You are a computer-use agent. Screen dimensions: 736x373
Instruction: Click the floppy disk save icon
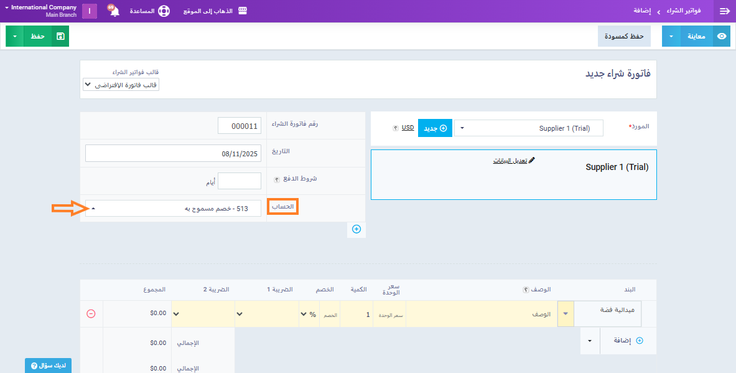(60, 36)
